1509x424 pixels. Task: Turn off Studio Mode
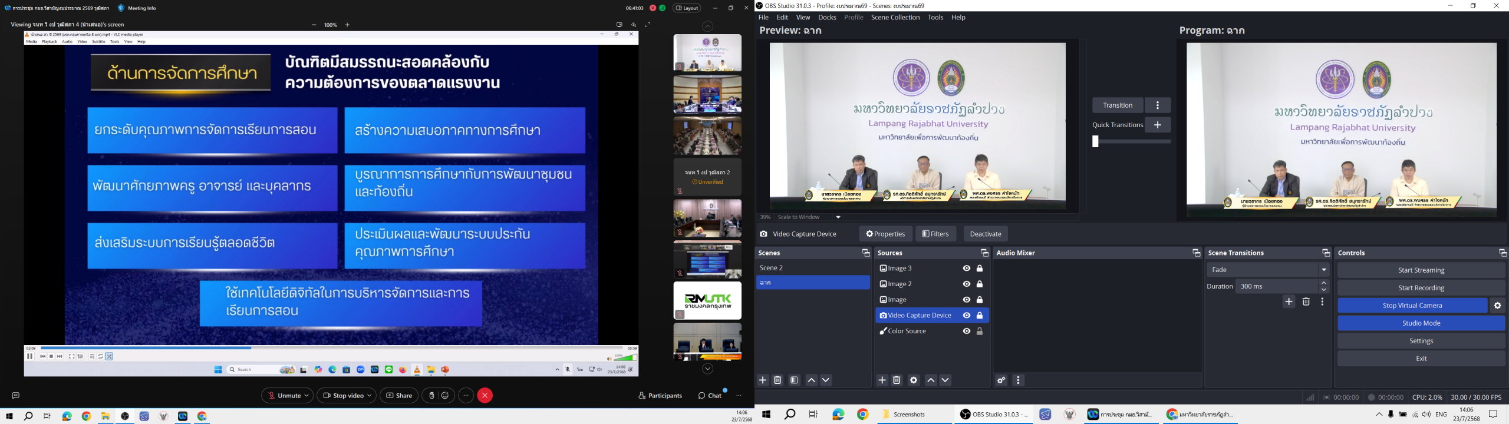click(1421, 323)
